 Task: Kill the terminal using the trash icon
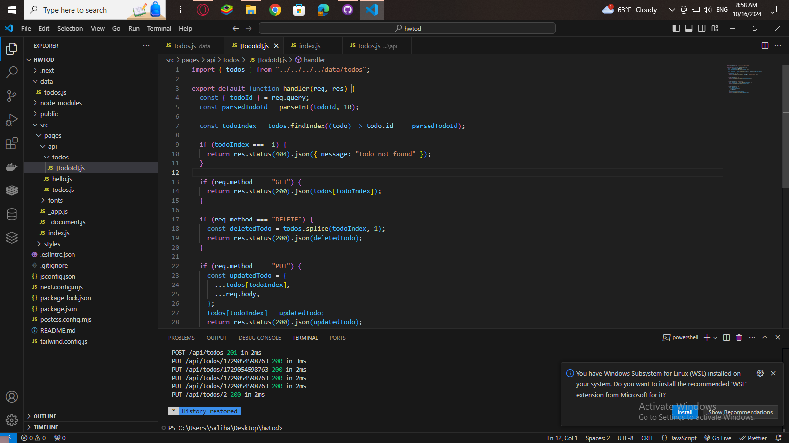(739, 337)
